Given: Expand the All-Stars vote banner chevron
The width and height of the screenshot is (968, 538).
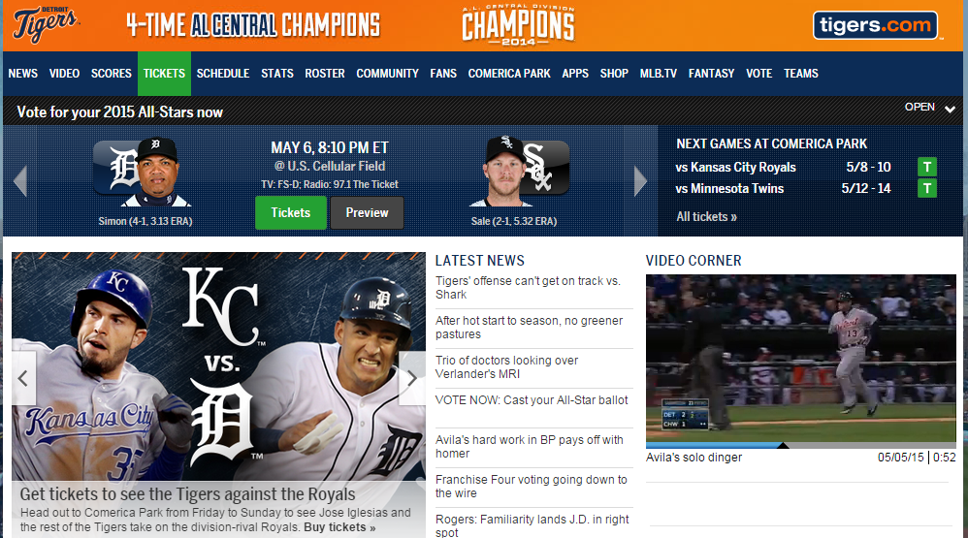Looking at the screenshot, I should tap(950, 110).
